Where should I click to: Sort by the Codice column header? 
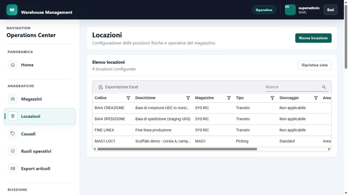(x=100, y=98)
